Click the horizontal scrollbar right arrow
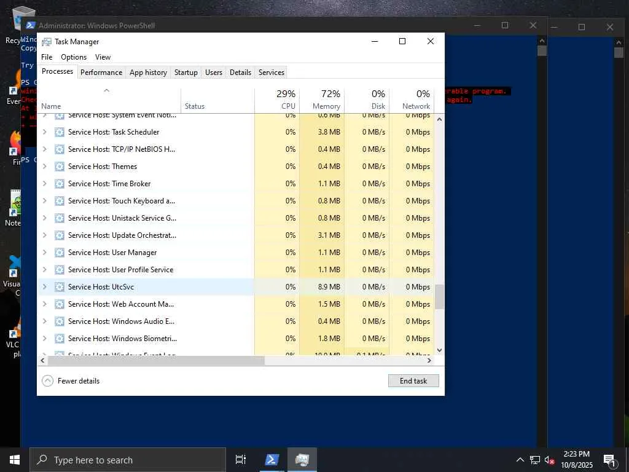629x472 pixels. [429, 360]
